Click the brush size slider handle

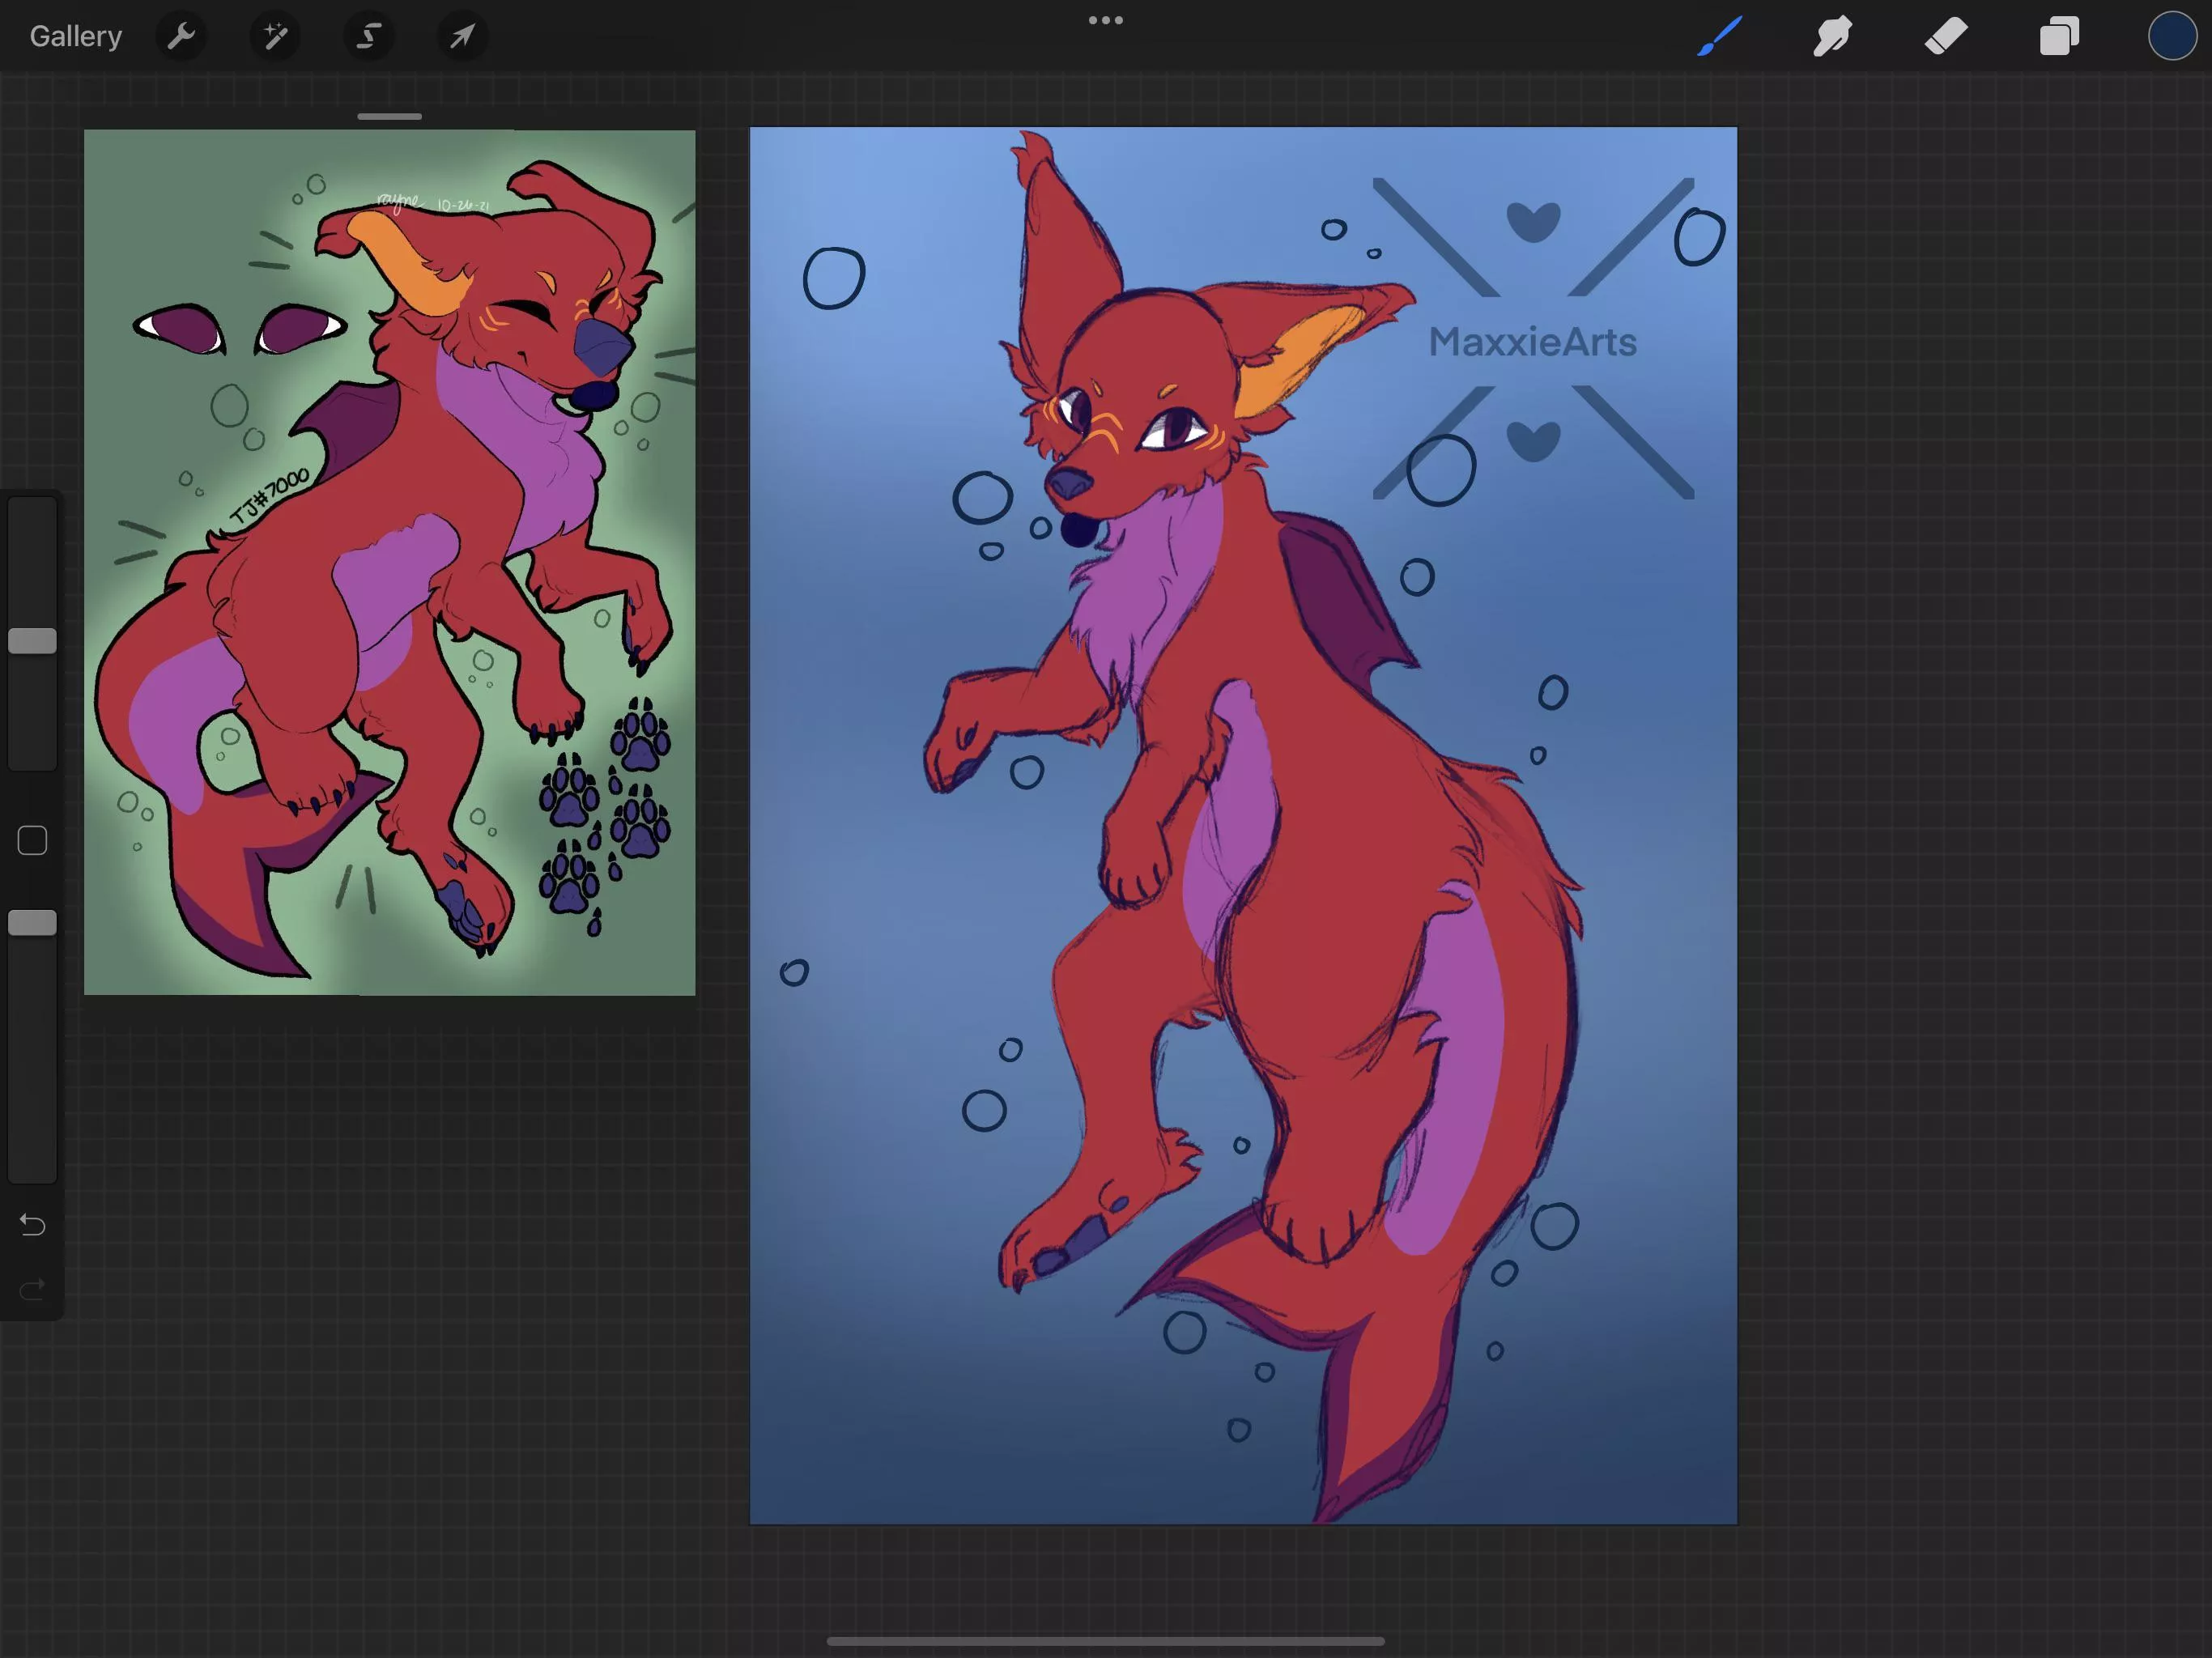[32, 641]
